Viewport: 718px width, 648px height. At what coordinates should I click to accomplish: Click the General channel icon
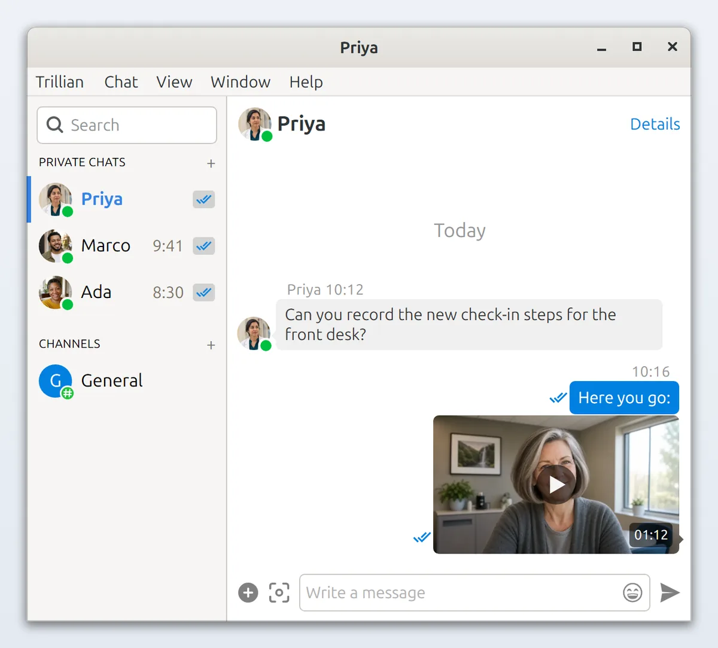point(56,381)
